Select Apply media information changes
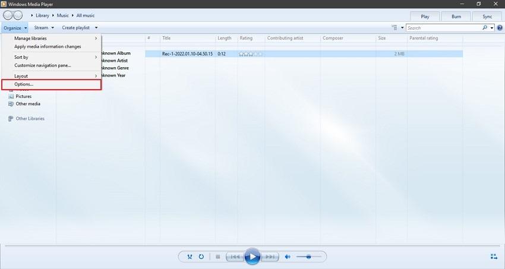 click(x=52, y=47)
